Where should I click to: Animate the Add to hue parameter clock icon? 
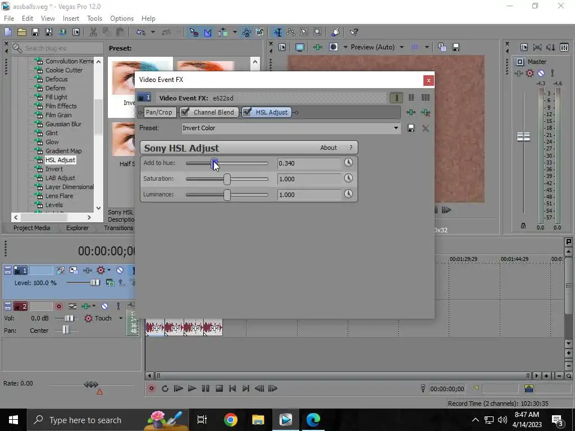tap(348, 162)
